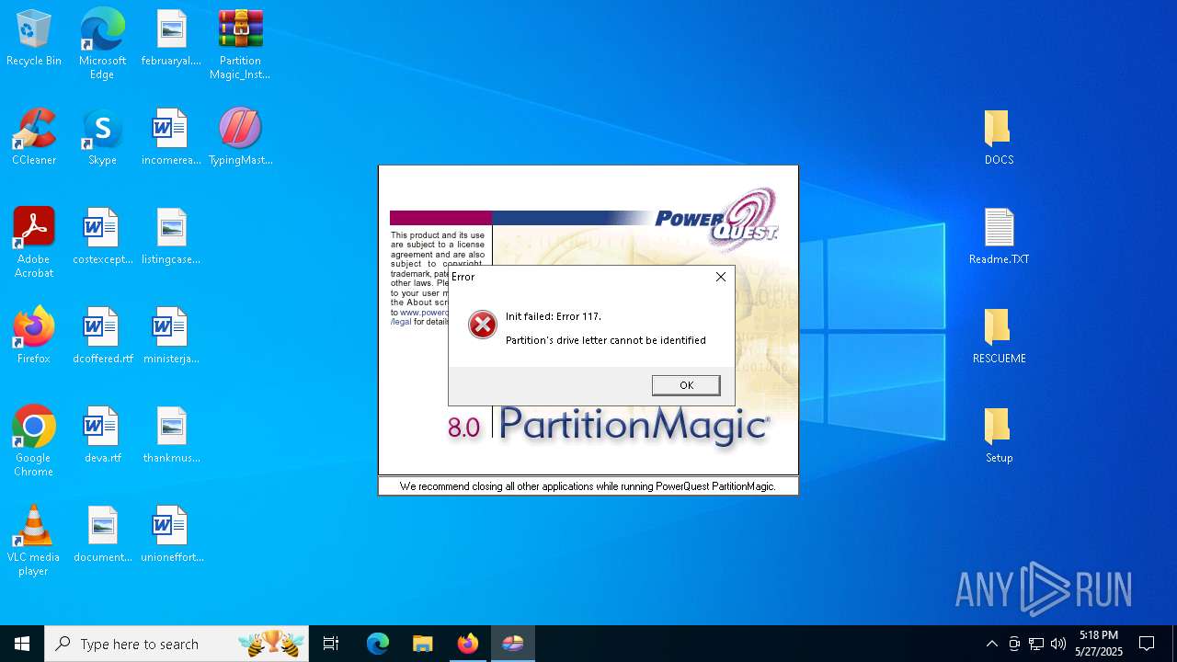
Task: Select incomerea... Word document
Action: click(x=171, y=138)
